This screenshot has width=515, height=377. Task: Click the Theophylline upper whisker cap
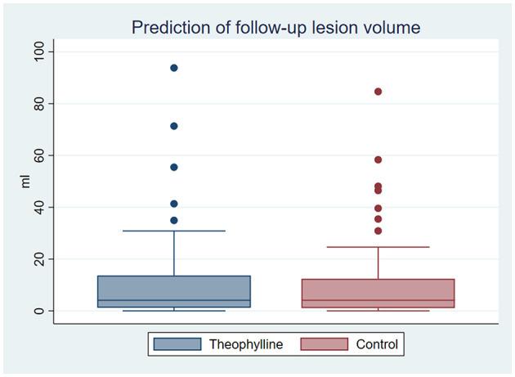(x=174, y=231)
